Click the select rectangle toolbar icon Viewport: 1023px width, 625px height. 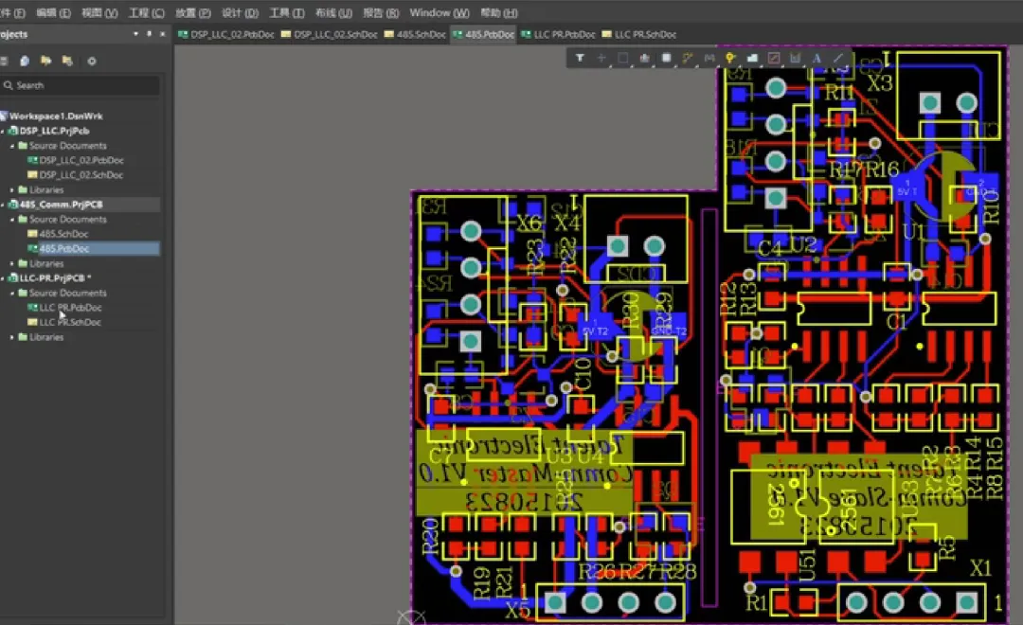point(622,58)
